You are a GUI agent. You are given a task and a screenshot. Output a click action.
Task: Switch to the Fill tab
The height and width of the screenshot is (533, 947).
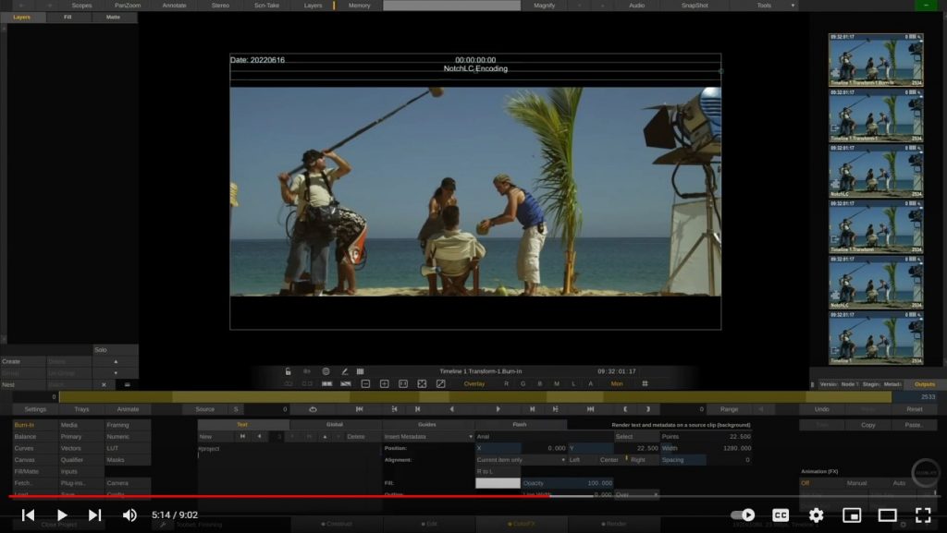68,17
